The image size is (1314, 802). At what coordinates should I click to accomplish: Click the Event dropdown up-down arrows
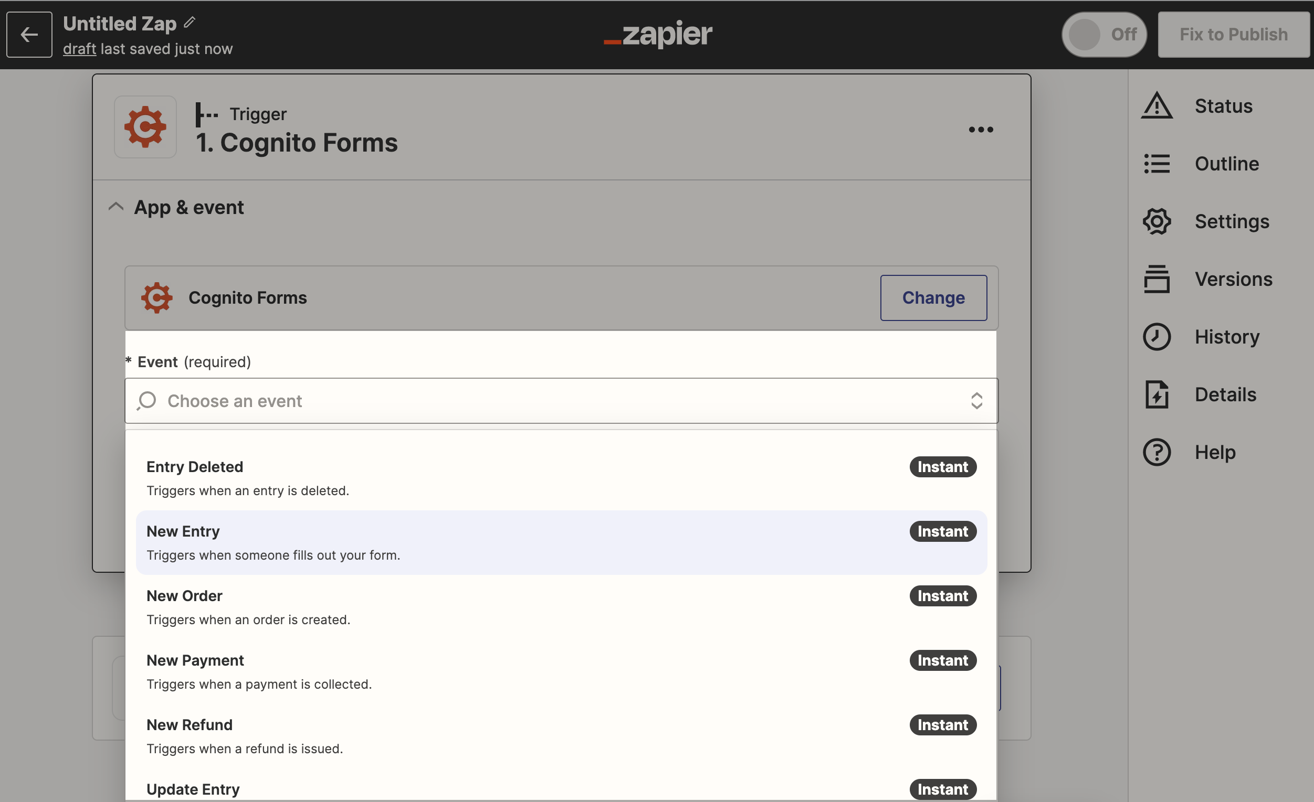click(x=976, y=401)
